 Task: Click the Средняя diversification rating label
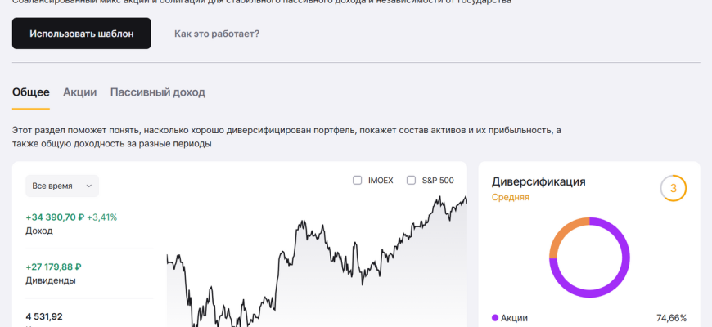[510, 198]
